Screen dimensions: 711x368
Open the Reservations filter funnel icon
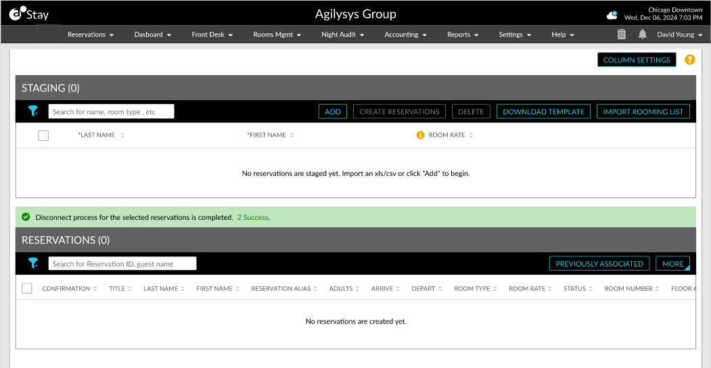(33, 263)
